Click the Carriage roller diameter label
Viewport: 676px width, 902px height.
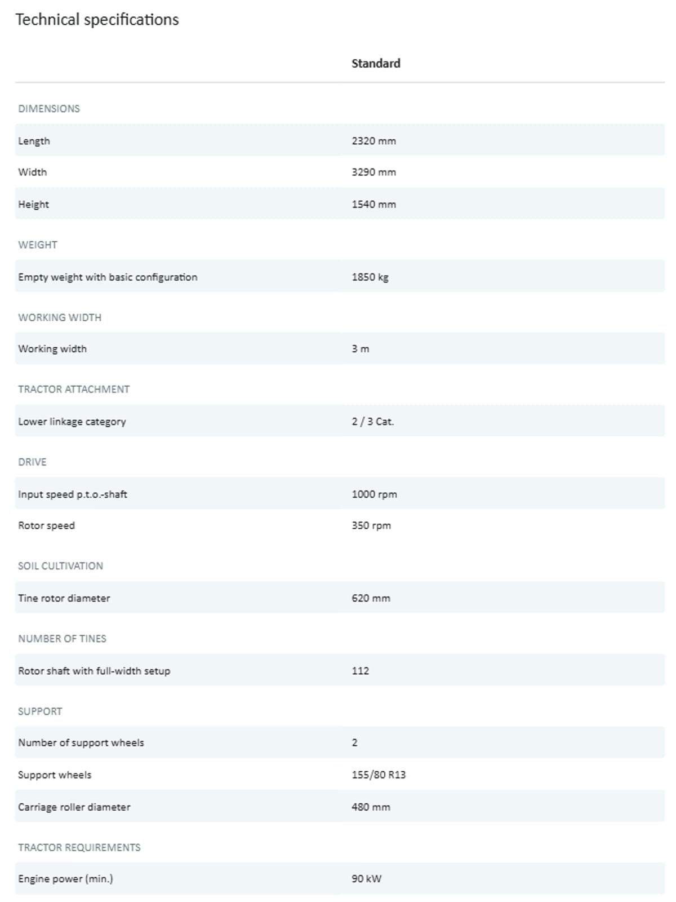74,807
